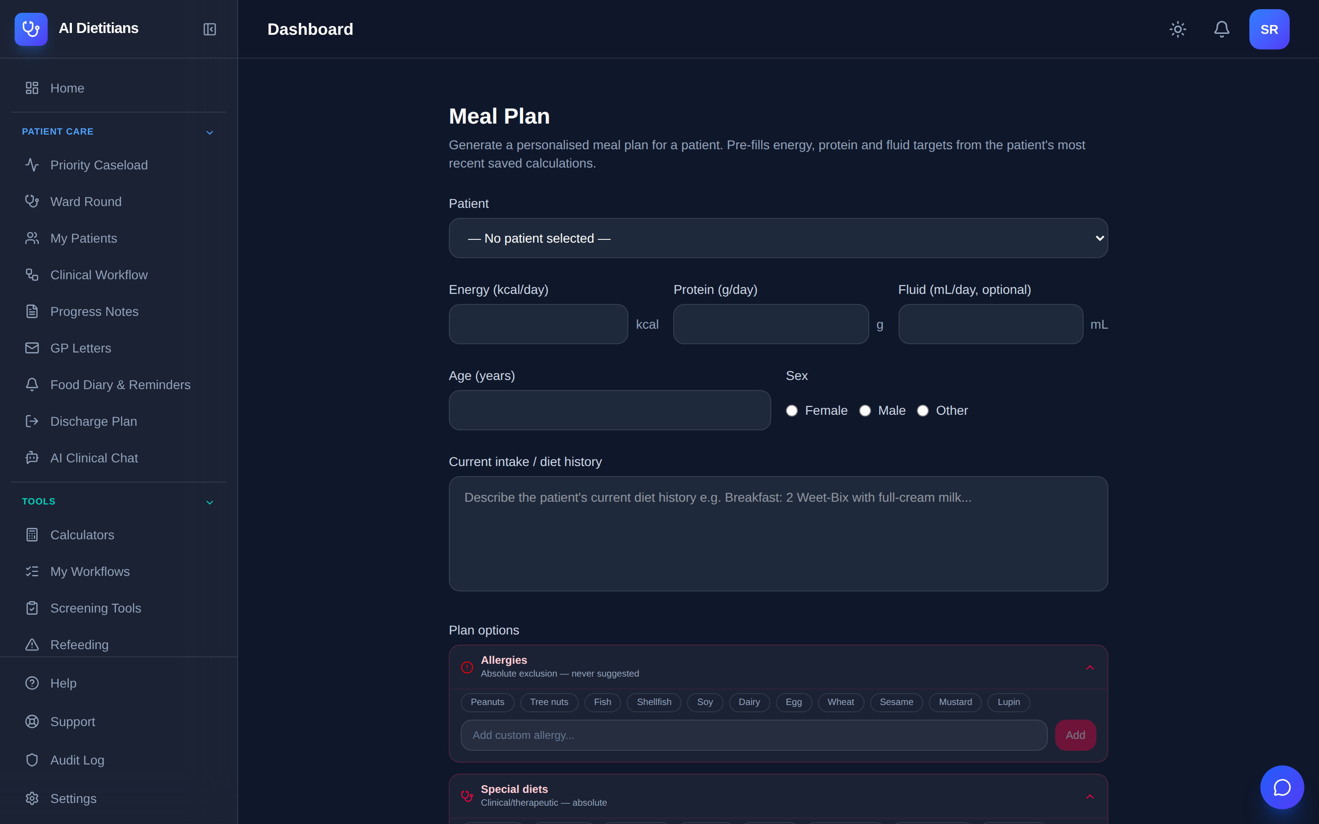This screenshot has width=1319, height=824.
Task: Click the Calculators icon
Action: (x=32, y=535)
